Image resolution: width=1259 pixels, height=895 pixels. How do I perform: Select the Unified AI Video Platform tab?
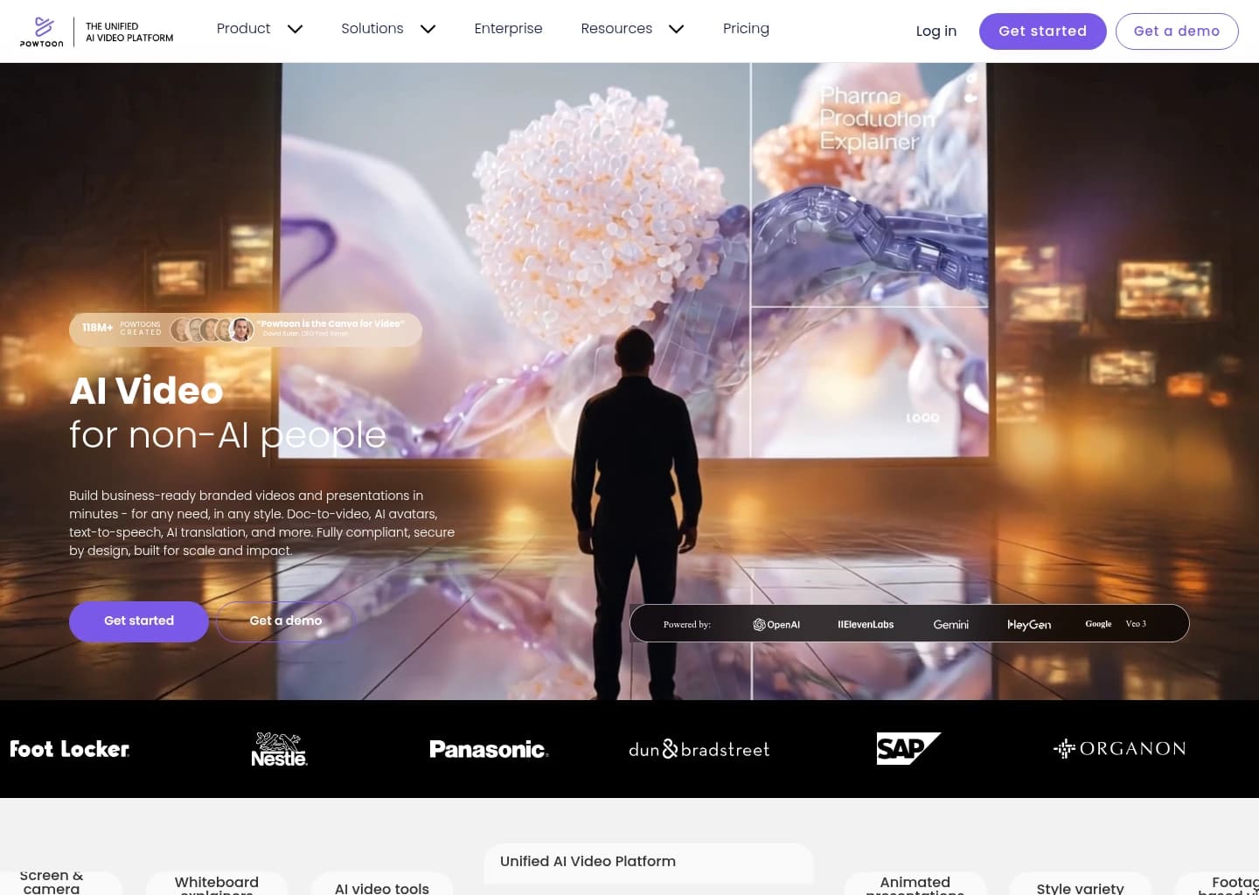click(x=649, y=864)
